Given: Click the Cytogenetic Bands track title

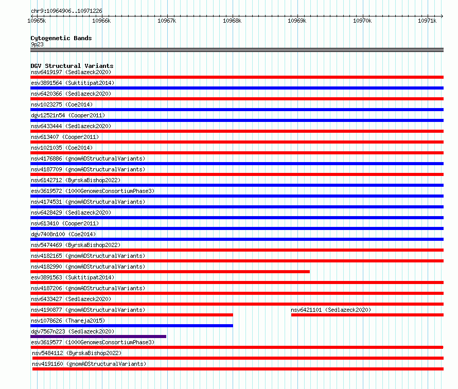Looking at the screenshot, I should 61,38.
